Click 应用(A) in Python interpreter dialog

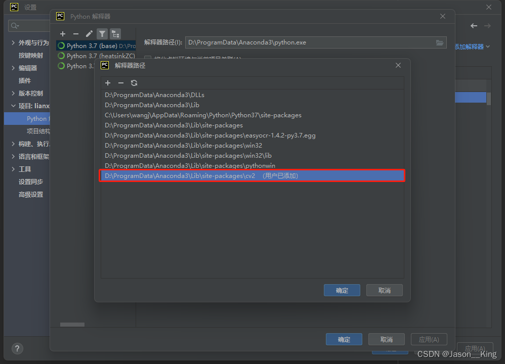429,339
